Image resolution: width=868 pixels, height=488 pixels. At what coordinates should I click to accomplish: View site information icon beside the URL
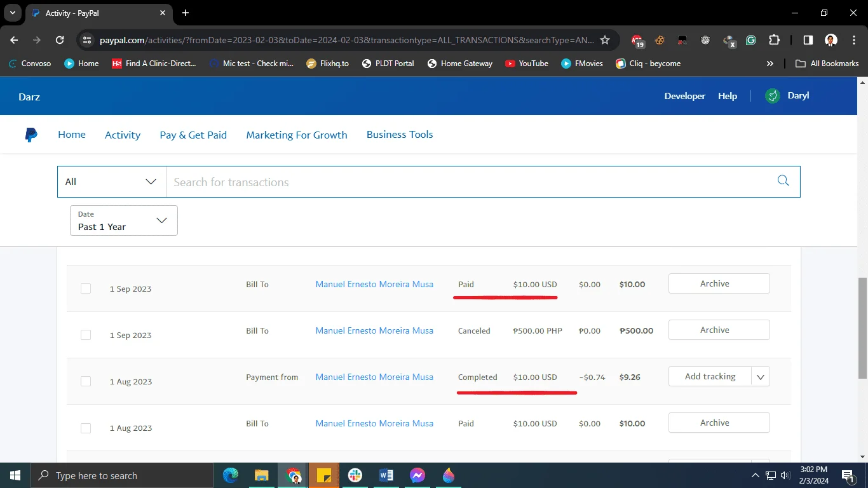(88, 40)
